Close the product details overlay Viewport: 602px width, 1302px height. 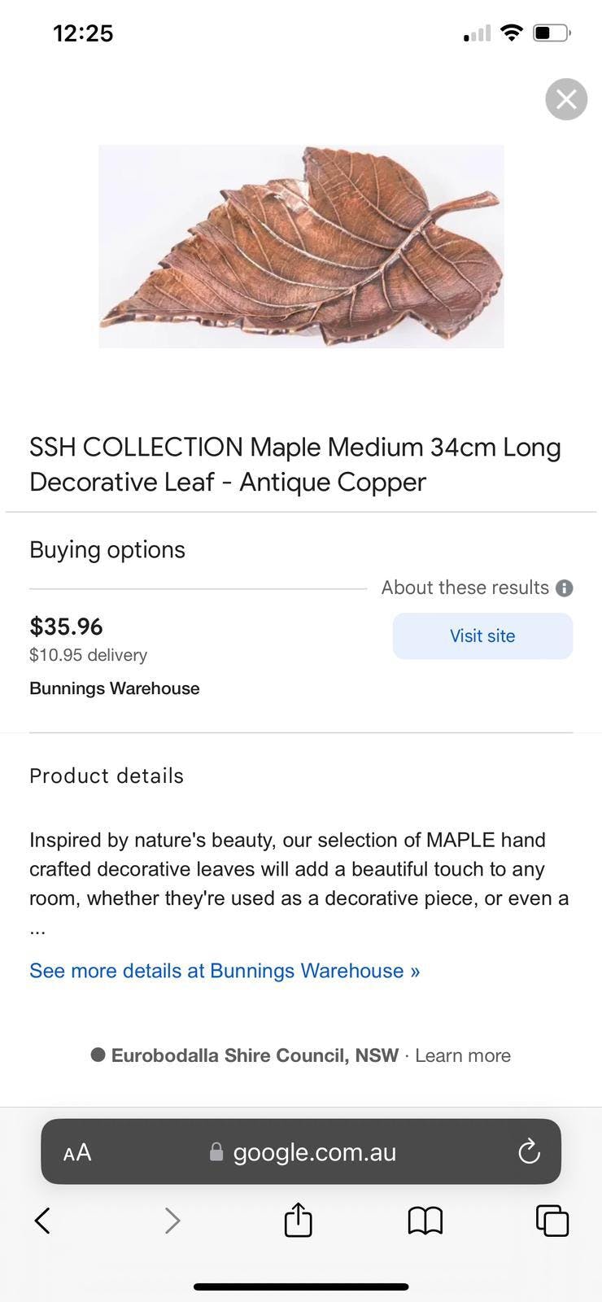click(566, 99)
